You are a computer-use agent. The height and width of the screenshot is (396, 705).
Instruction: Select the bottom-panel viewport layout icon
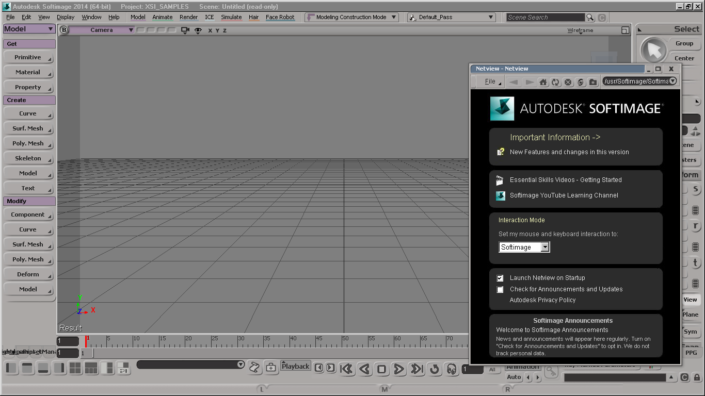click(x=43, y=368)
